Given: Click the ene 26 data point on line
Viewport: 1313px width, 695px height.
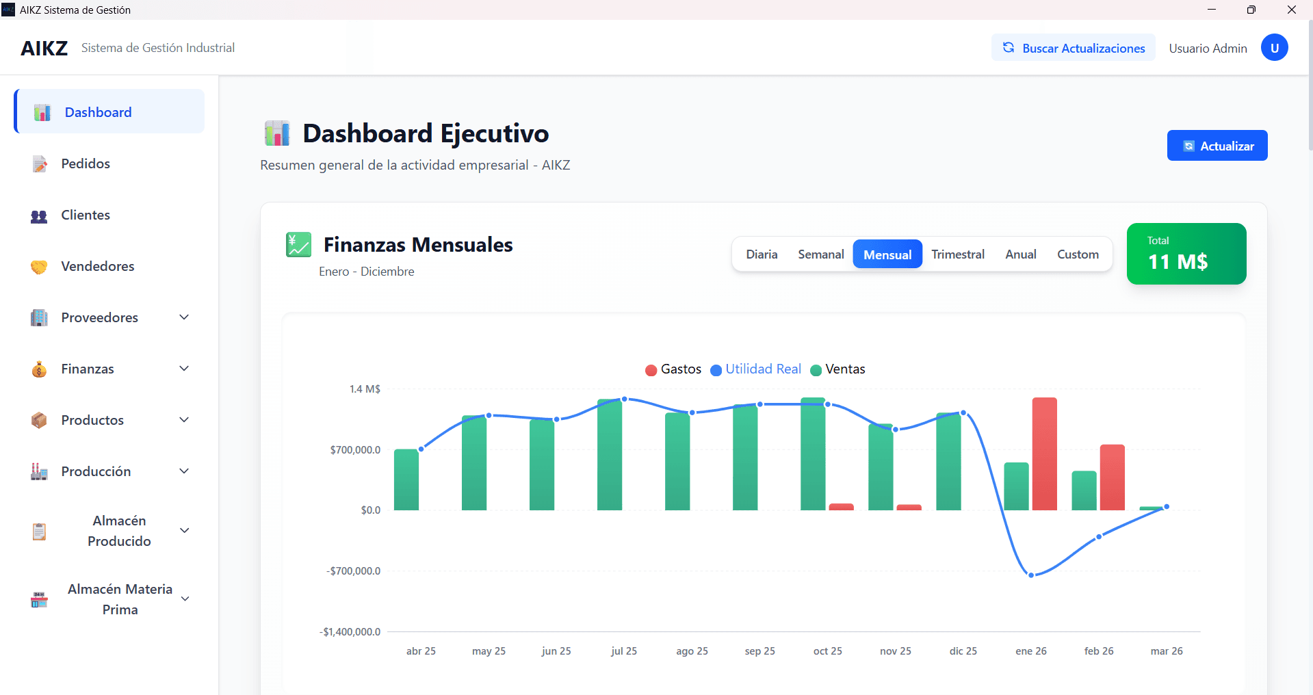Looking at the screenshot, I should pyautogui.click(x=1031, y=575).
